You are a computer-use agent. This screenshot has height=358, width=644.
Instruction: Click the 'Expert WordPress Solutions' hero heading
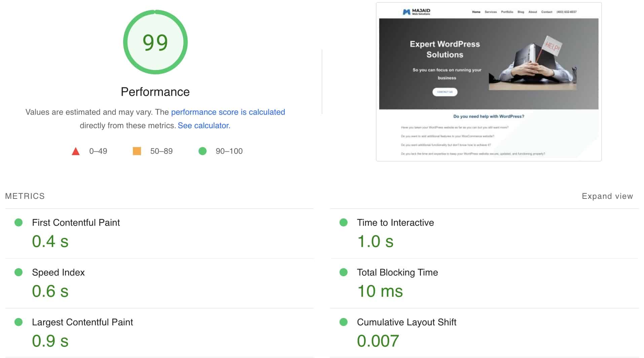(x=445, y=49)
